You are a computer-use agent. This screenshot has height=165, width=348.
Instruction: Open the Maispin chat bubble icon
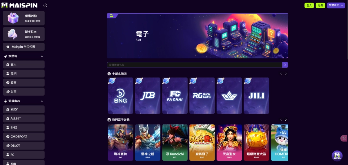coord(337,156)
